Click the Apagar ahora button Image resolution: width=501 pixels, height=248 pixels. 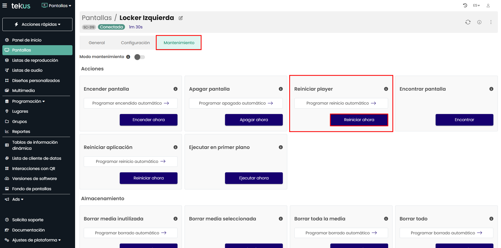254,120
